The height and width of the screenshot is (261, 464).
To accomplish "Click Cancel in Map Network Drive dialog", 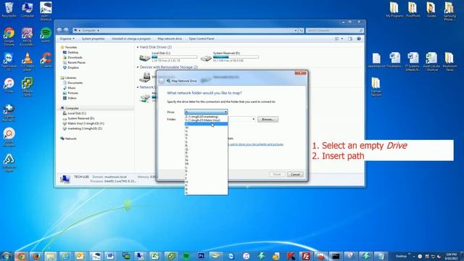I will pyautogui.click(x=295, y=174).
